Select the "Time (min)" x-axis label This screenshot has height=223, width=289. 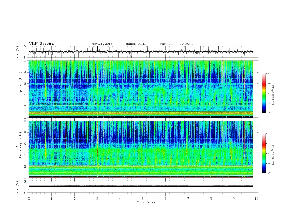(146, 202)
